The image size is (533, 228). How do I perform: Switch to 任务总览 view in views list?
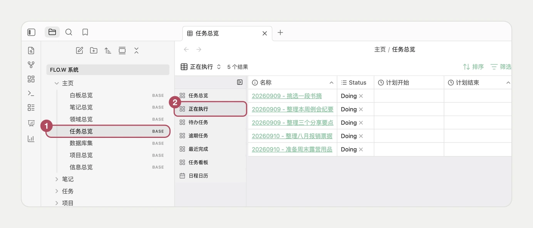210,96
